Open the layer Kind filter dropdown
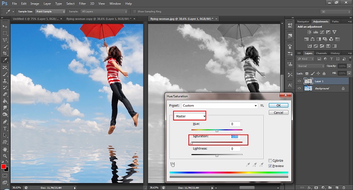The width and height of the screenshot is (353, 190). point(305,59)
